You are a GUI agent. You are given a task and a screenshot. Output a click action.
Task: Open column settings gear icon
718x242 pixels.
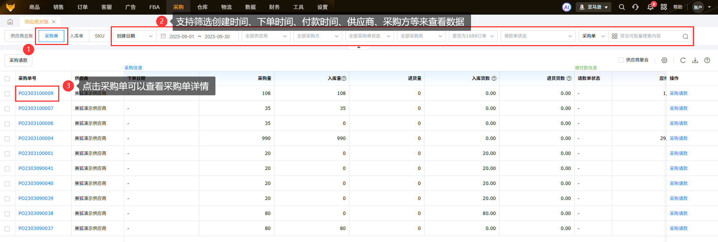(x=664, y=60)
